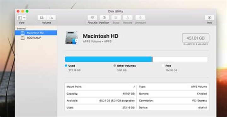Click the gray Other Volumes legend dot
This screenshot has width=227, height=117.
pos(115,66)
